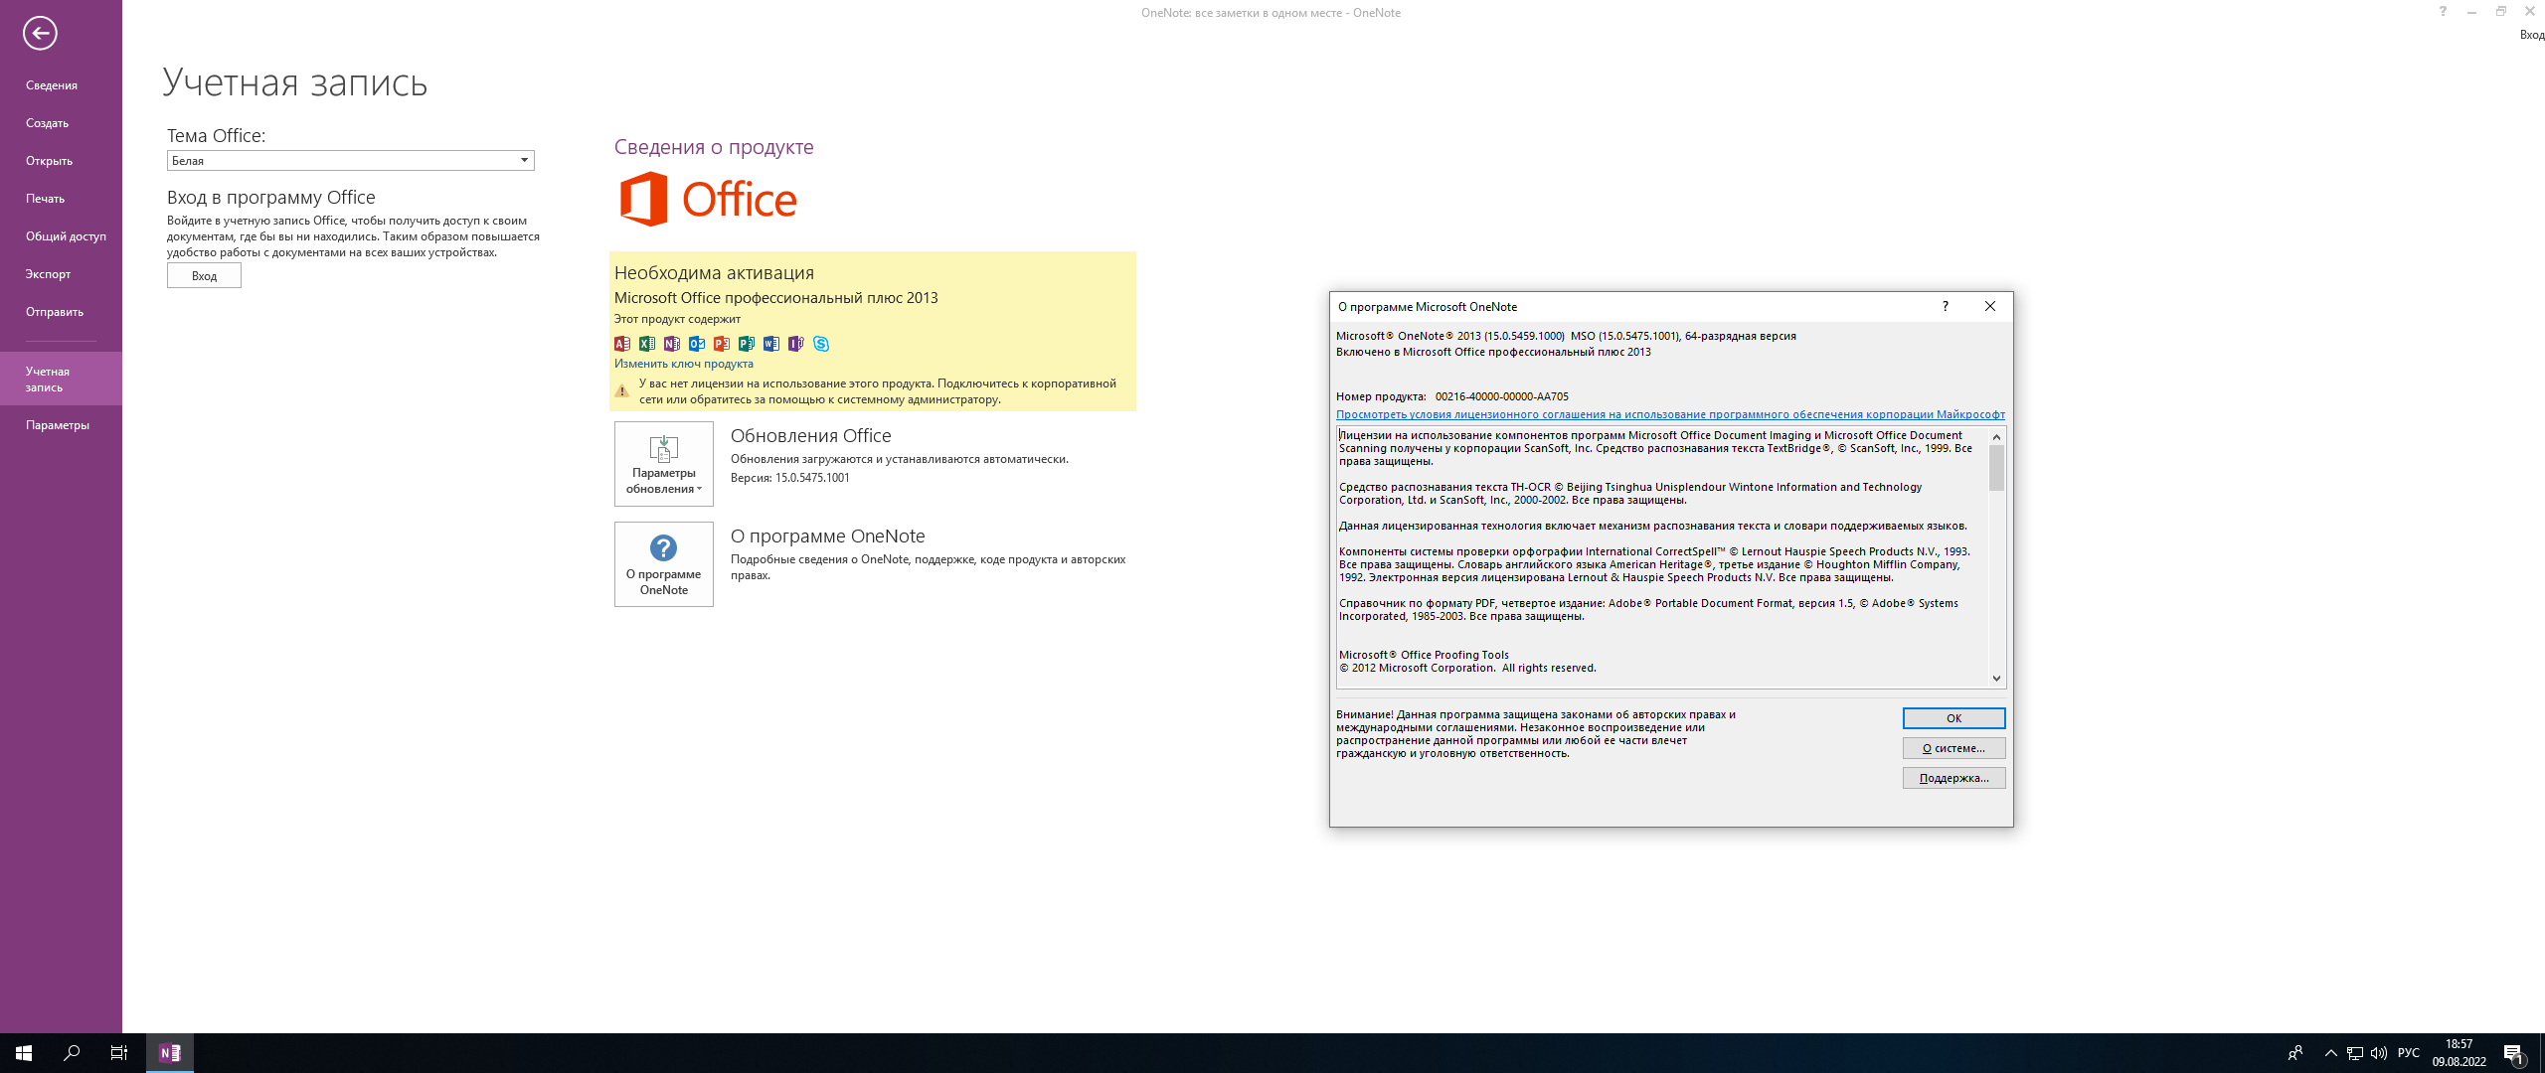The width and height of the screenshot is (2545, 1073).
Task: Click the license text scrollbar thumb
Action: [1996, 467]
